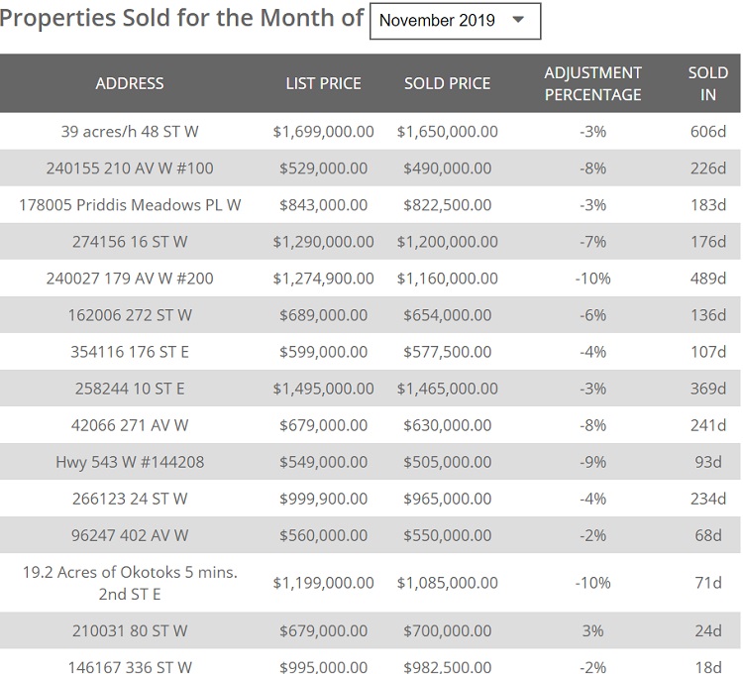
Task: Click 178005 Priddis Meadows PL W address
Action: pos(130,205)
